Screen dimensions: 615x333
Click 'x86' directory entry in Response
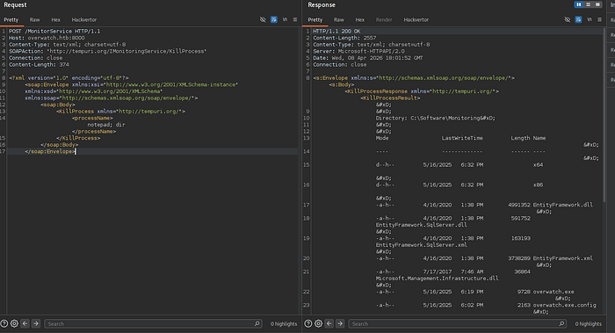(x=538, y=185)
